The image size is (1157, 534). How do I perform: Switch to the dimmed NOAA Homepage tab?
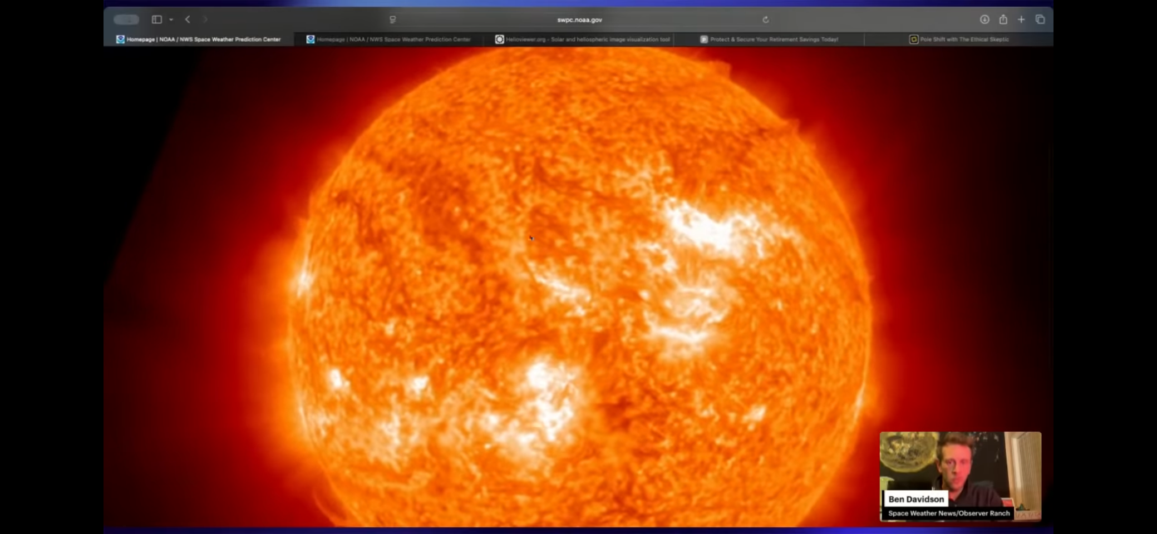tap(388, 39)
